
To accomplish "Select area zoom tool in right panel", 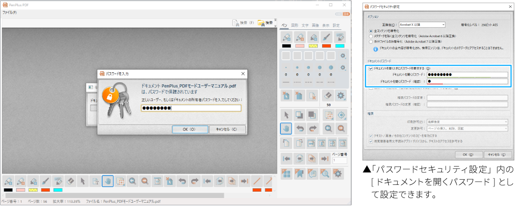I will coord(328,115).
